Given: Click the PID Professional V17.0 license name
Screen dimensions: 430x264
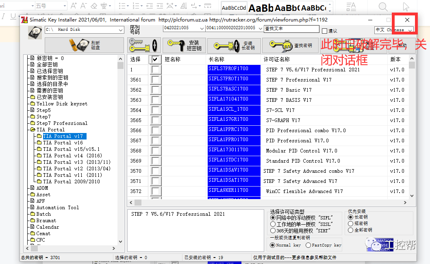Looking at the screenshot, I should 297,141.
